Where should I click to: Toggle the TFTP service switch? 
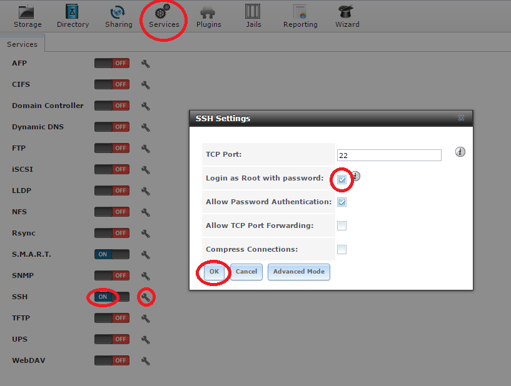[x=112, y=318]
